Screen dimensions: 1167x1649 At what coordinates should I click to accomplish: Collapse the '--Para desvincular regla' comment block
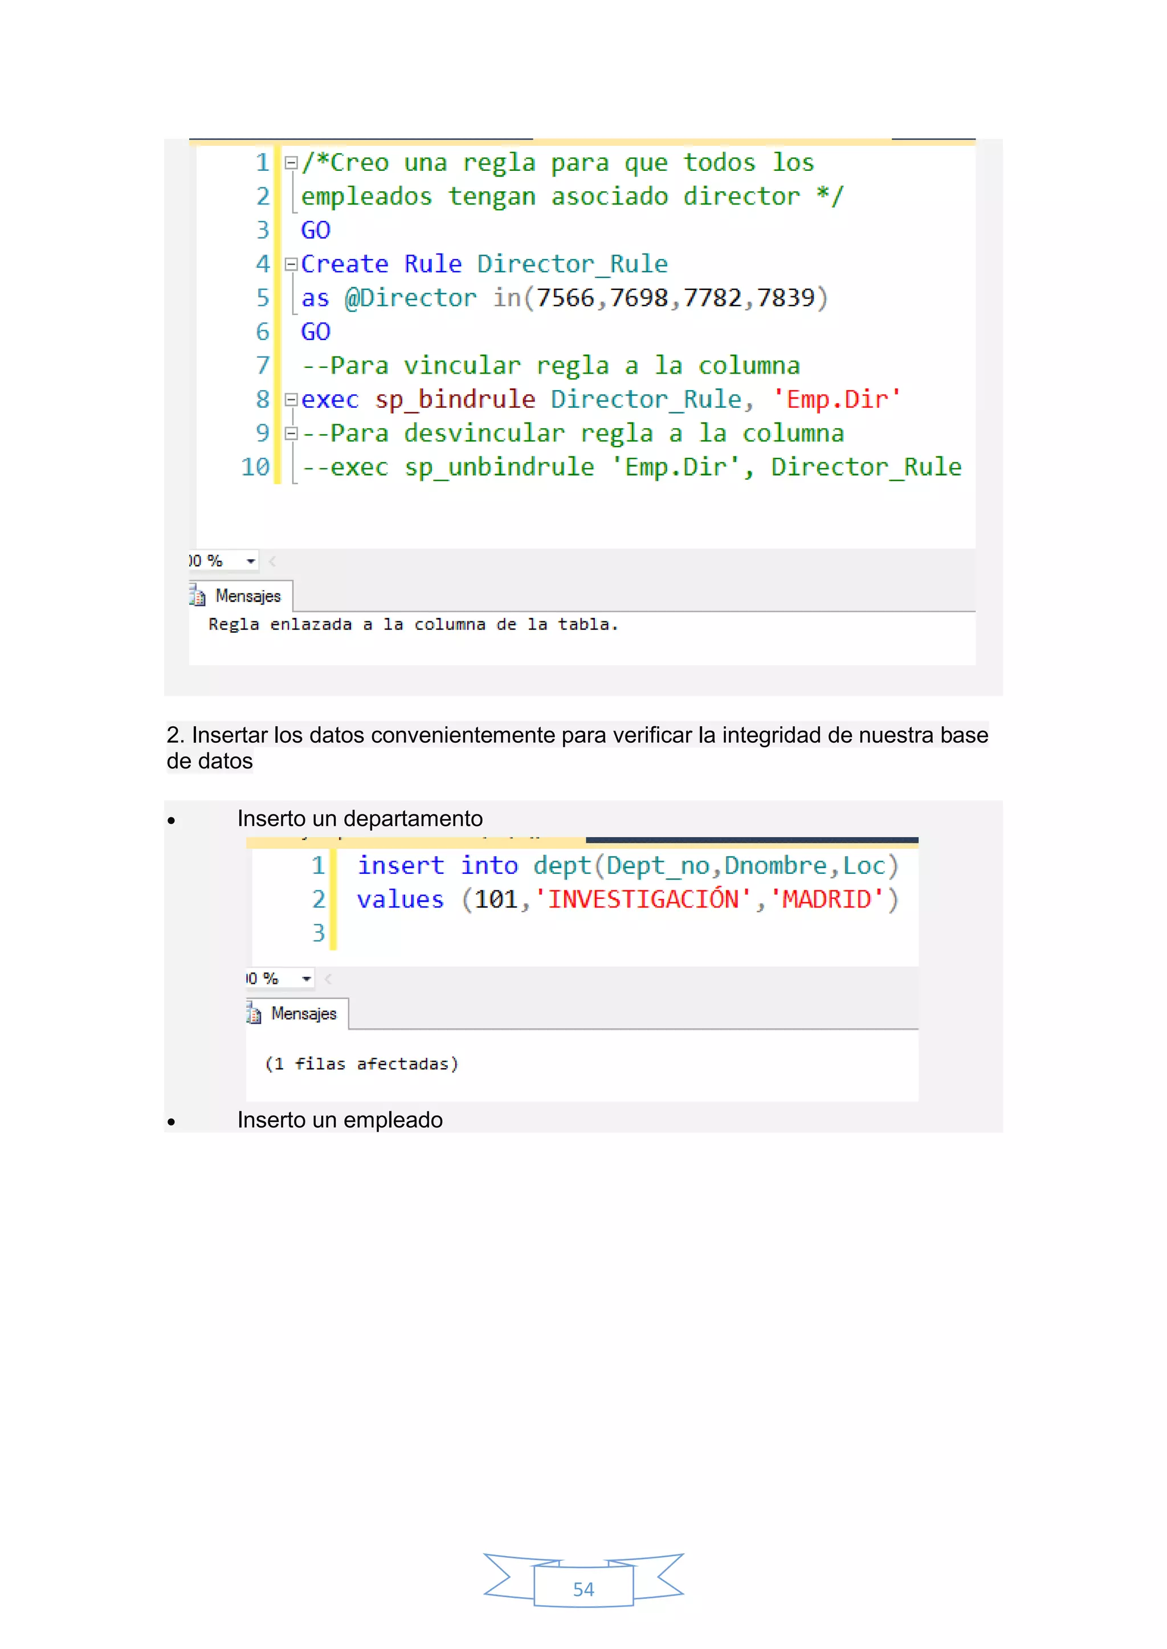[291, 433]
